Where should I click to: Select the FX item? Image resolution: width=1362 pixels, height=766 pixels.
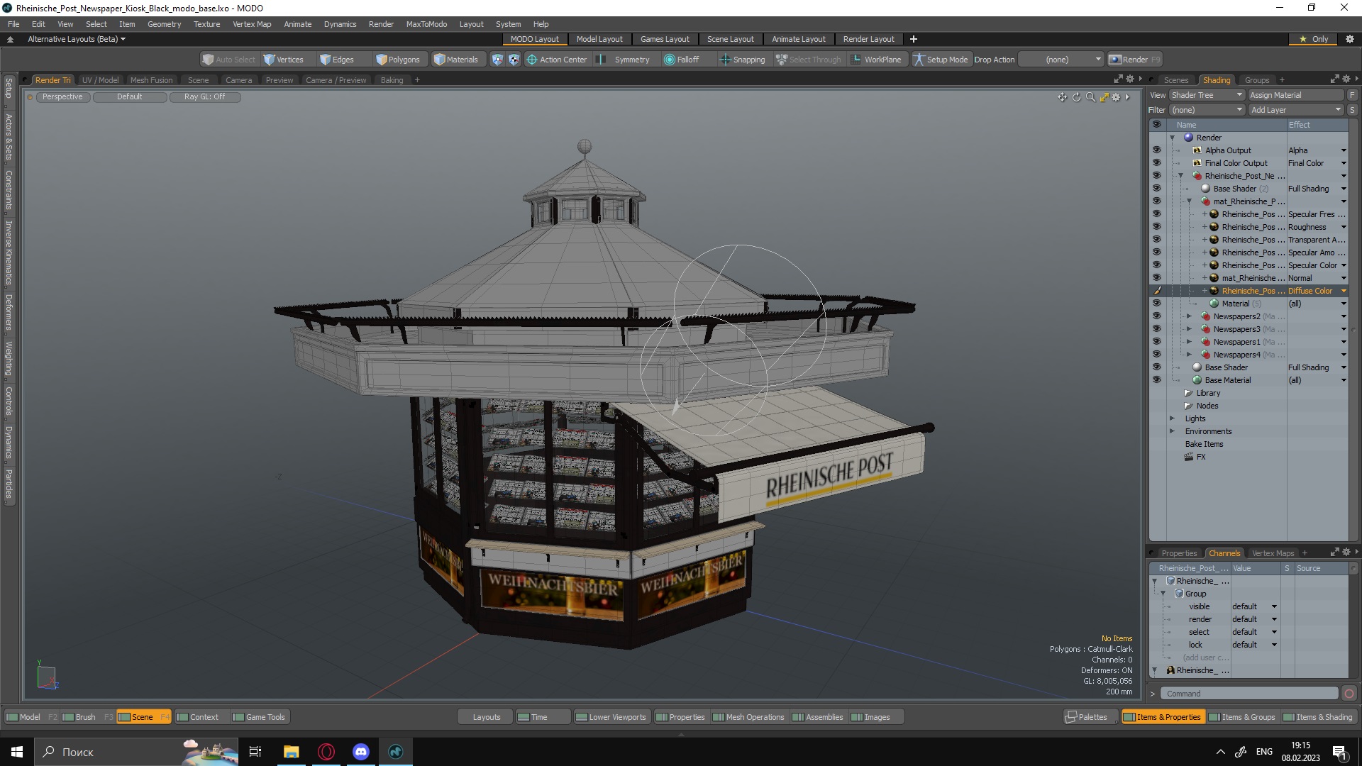(1200, 457)
